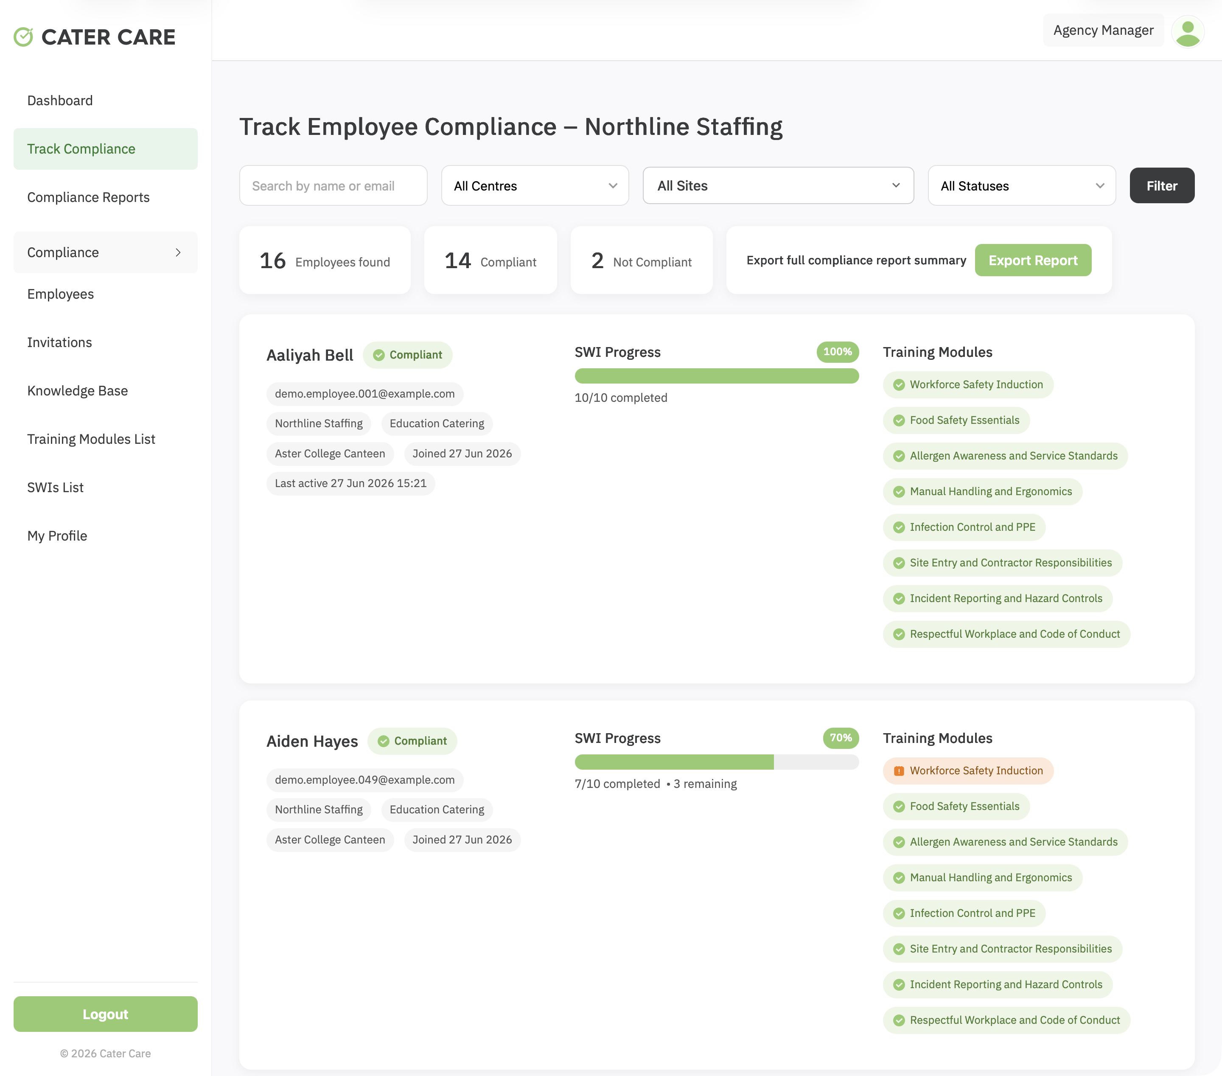The image size is (1222, 1076).
Task: Click check icon on Aiden's Incident Reporting module
Action: point(899,984)
